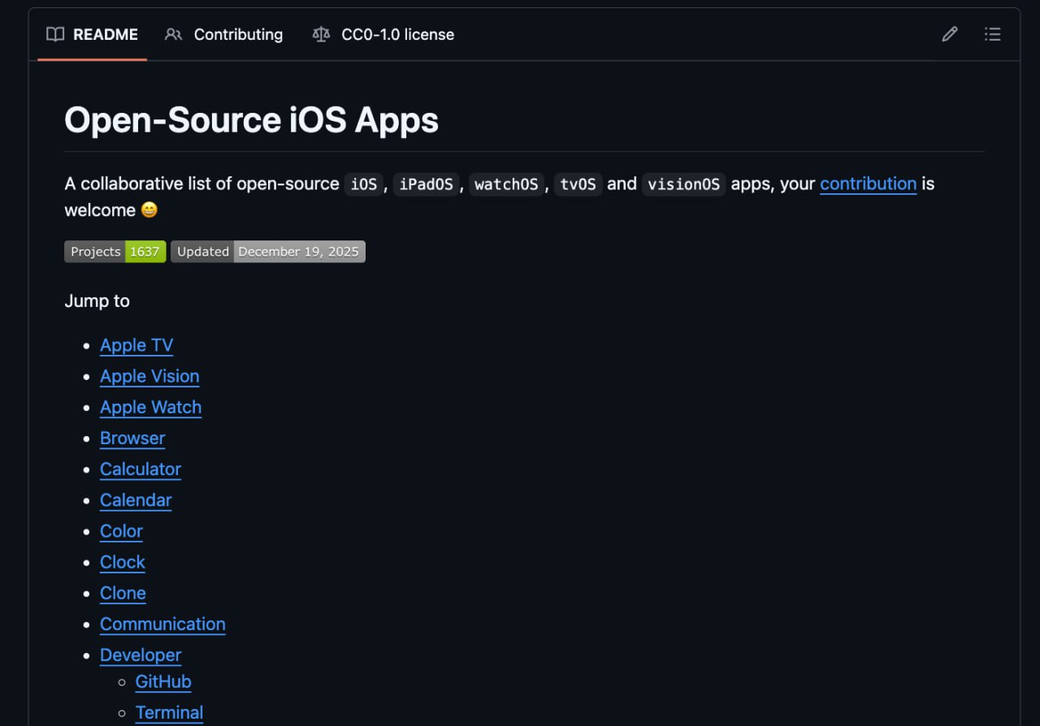Screen dimensions: 1040x726
Task: Open the Calculator category link
Action: (140, 469)
